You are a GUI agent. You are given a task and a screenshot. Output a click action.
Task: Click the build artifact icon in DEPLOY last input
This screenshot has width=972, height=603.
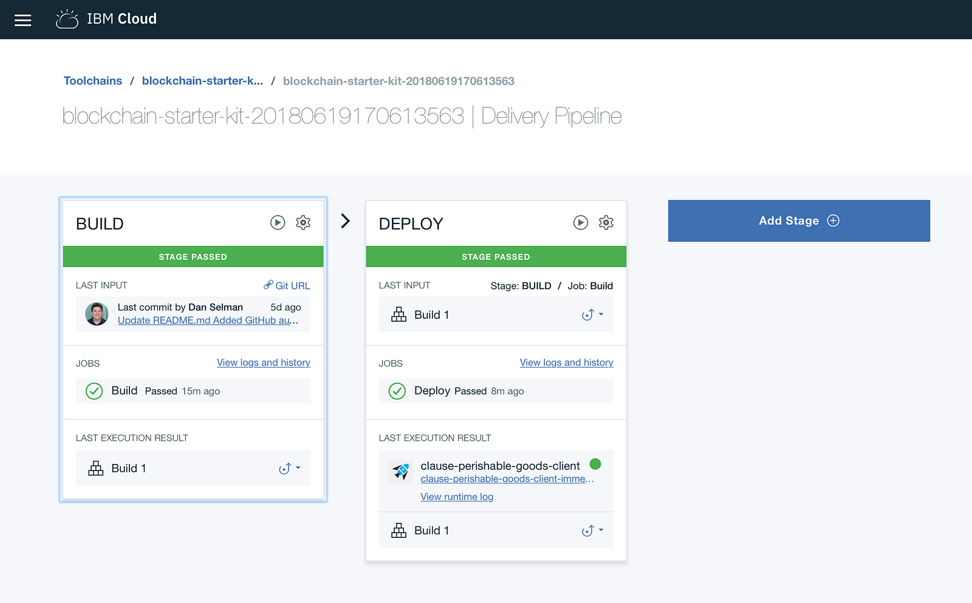(x=399, y=315)
